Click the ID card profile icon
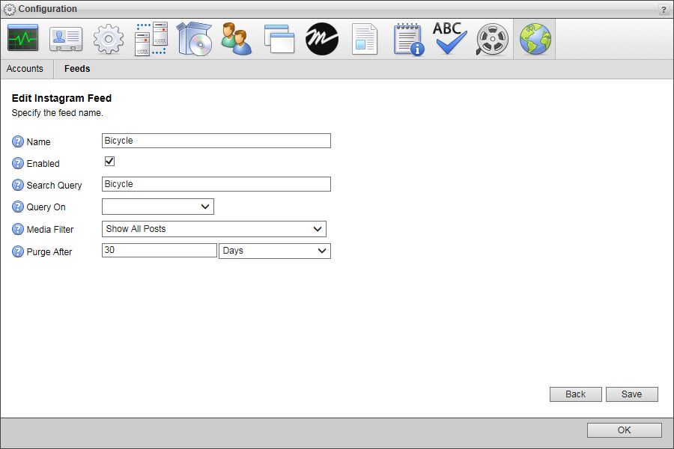Image resolution: width=674 pixels, height=449 pixels. point(66,39)
